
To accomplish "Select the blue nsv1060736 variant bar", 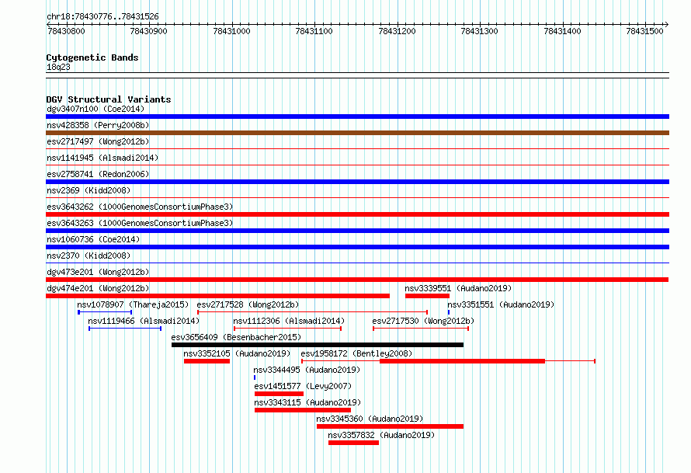I will click(357, 247).
